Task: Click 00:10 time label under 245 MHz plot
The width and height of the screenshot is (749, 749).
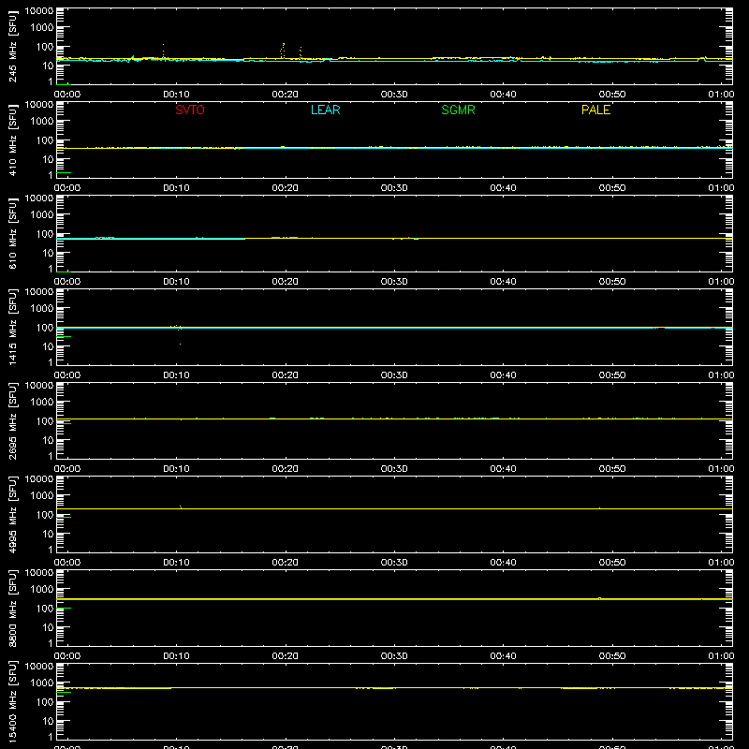Action: (176, 95)
